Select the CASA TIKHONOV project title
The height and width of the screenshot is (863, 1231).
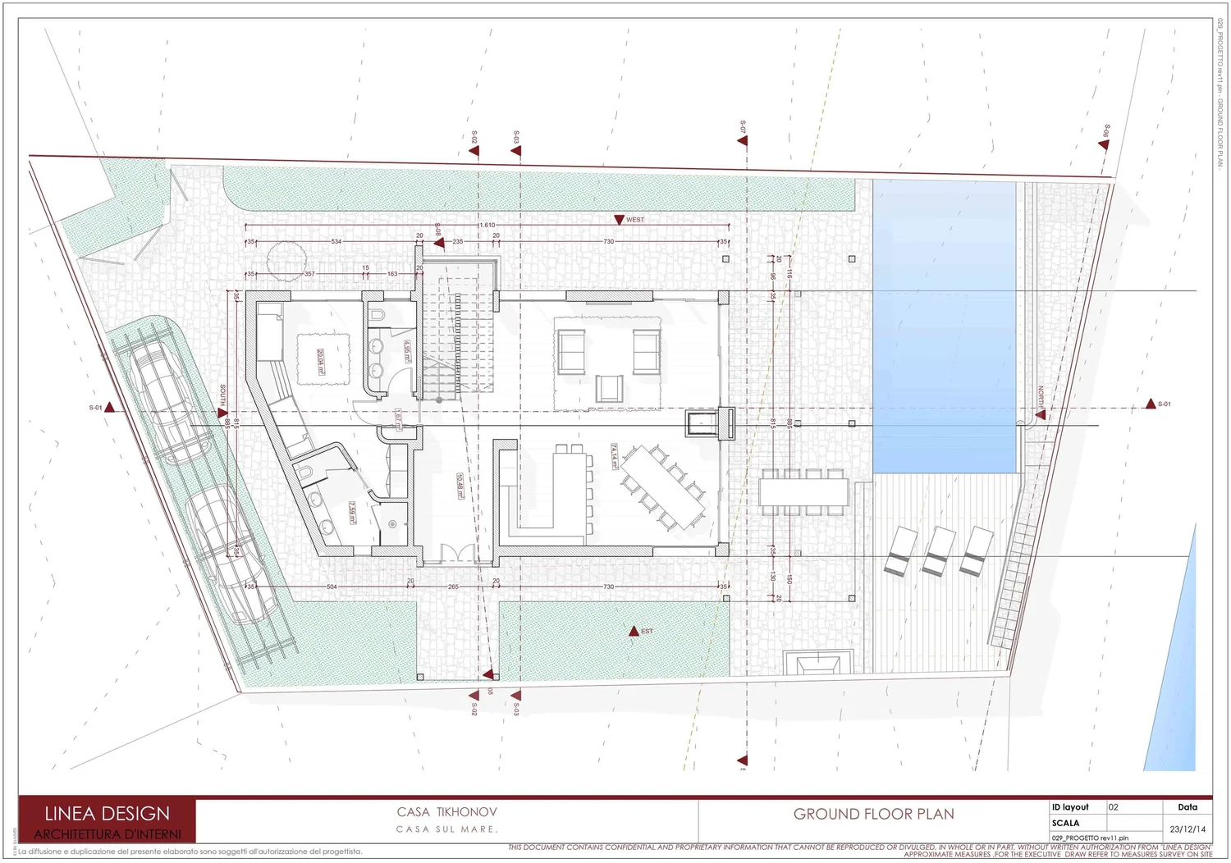(x=447, y=812)
